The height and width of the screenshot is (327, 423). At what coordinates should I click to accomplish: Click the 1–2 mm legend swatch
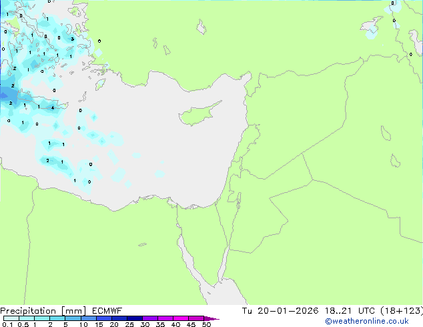click(x=42, y=318)
